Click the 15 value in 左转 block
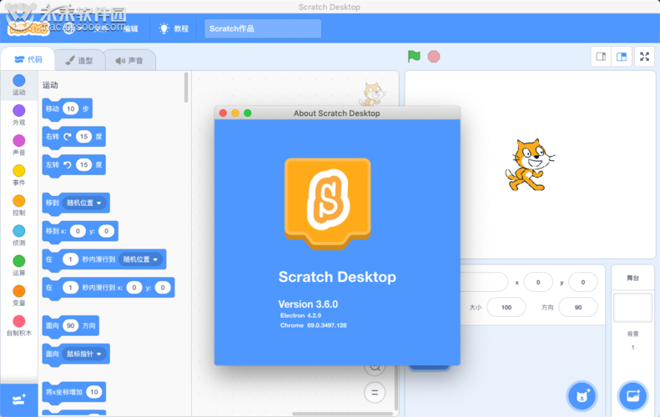 point(83,164)
